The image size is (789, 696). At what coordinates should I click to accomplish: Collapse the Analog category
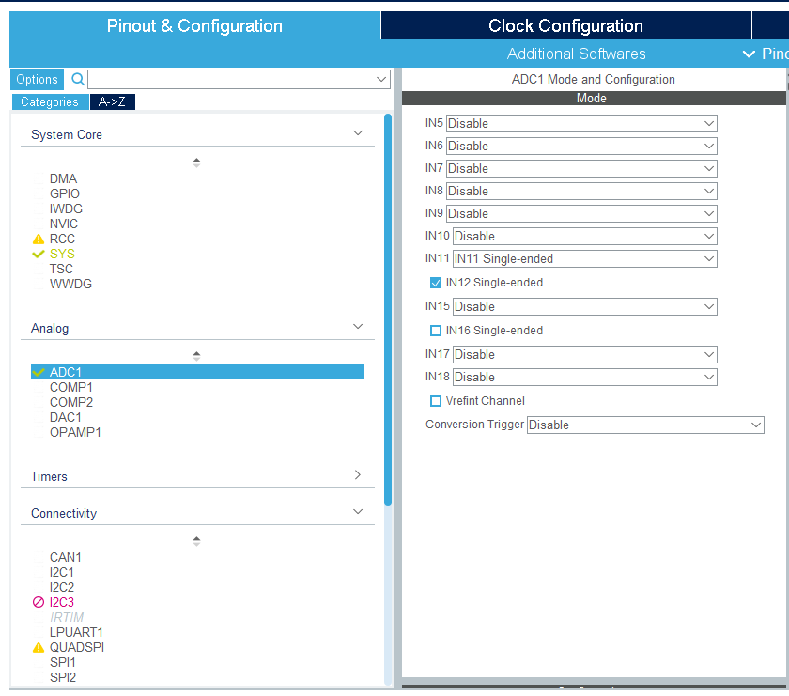coord(358,327)
